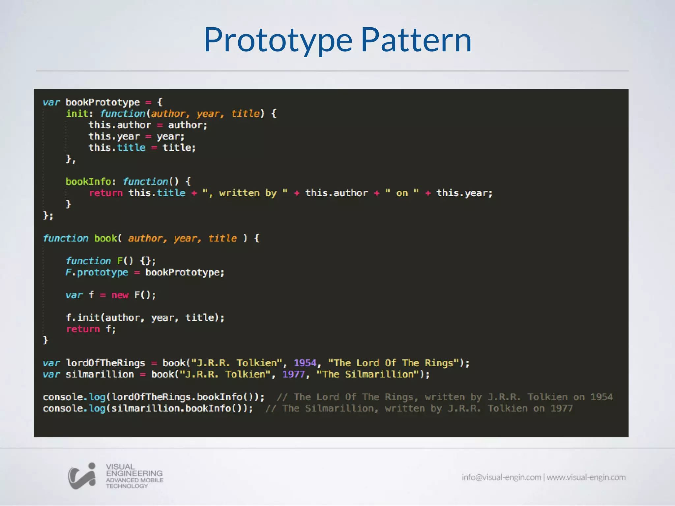Click the 'this.author = author;' line
Image resolution: width=675 pixels, height=506 pixels.
click(148, 125)
